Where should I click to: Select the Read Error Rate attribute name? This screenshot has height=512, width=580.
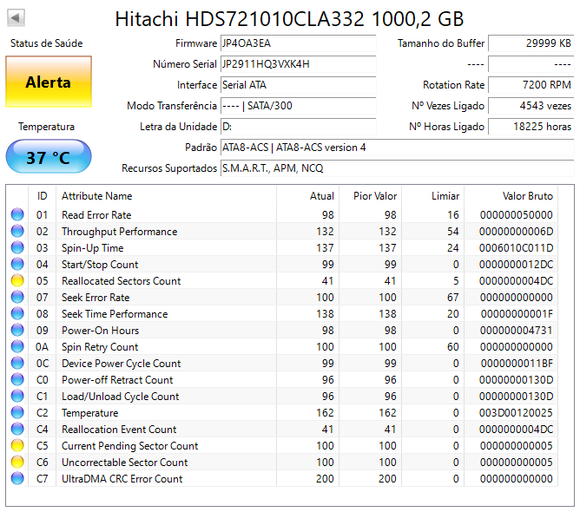(x=96, y=215)
